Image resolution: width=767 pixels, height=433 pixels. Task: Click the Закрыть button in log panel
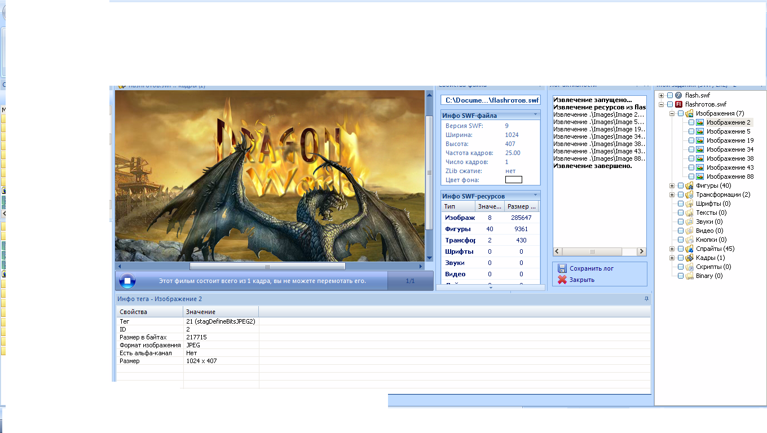click(582, 280)
